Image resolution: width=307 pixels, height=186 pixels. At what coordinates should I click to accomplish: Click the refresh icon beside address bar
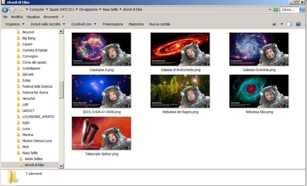tap(276, 10)
